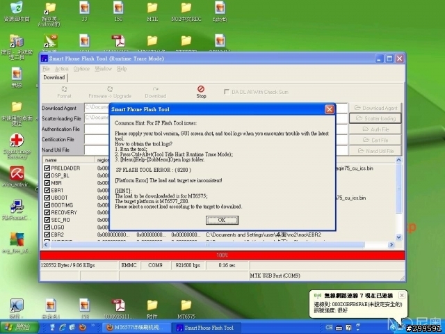Select the NO2中文REC folder icon
Image resolution: width=445 pixels, height=334 pixels.
click(186, 8)
